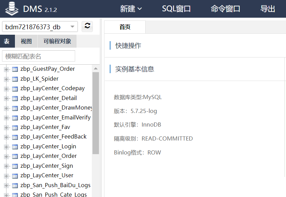Screen dimensions: 286x197
Task: Click the Binlog格式 ROW text
Action: pos(137,152)
